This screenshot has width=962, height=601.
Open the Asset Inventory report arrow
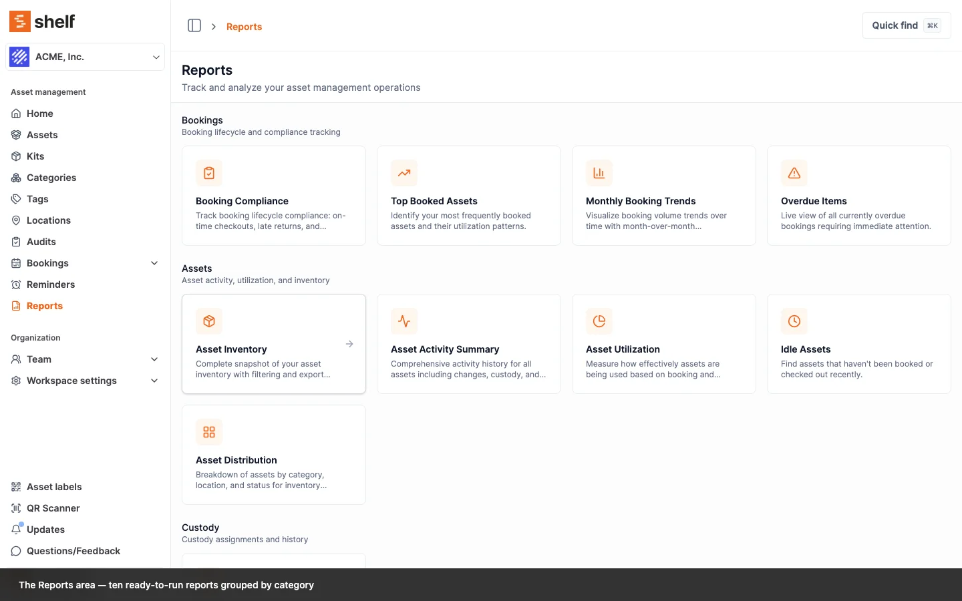[x=349, y=344]
